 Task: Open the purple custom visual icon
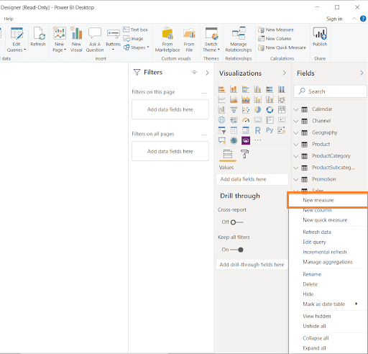(x=246, y=140)
